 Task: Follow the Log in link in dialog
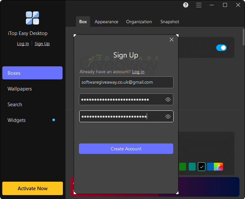[x=138, y=72]
